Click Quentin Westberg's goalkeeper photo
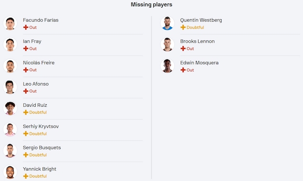The width and height of the screenshot is (303, 181). (167, 23)
